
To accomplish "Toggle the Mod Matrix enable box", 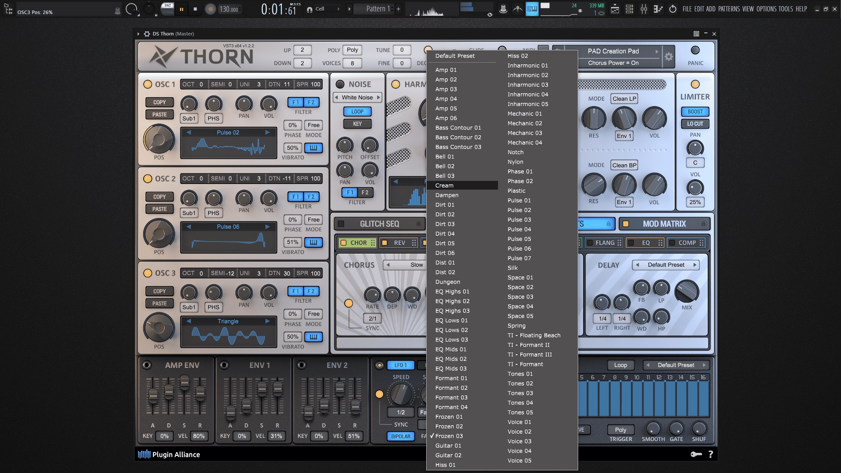I will [626, 224].
